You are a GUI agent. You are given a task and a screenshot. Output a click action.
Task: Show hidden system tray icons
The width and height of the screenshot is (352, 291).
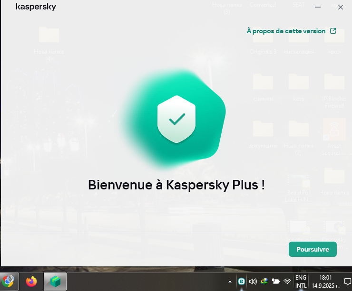point(230,282)
